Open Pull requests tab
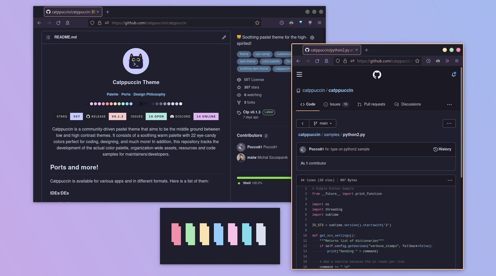This screenshot has height=276, width=496. click(x=371, y=104)
